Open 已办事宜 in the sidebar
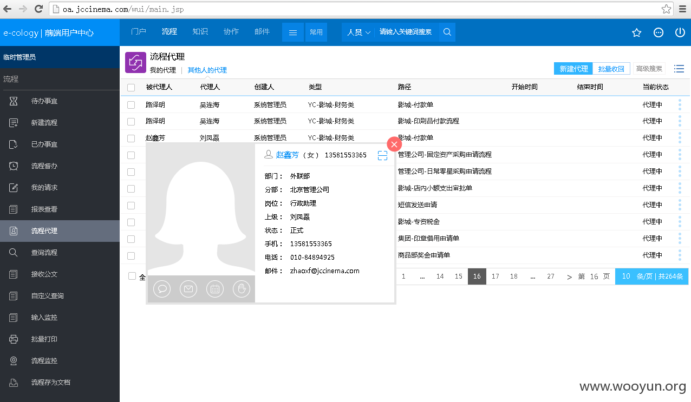The width and height of the screenshot is (691, 402). pyautogui.click(x=60, y=144)
